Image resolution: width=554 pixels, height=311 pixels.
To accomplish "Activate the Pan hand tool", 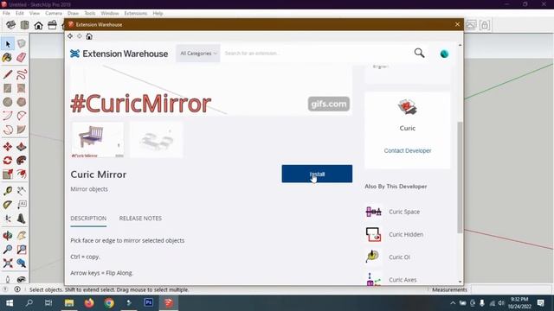I will (21, 236).
